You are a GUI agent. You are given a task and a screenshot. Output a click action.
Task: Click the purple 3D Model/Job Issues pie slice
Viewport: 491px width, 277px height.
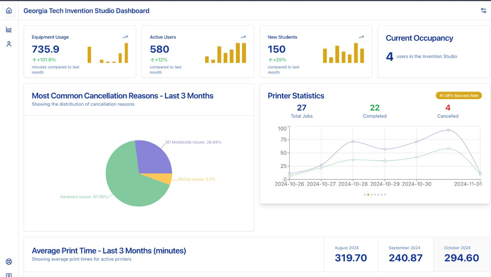coord(153,156)
